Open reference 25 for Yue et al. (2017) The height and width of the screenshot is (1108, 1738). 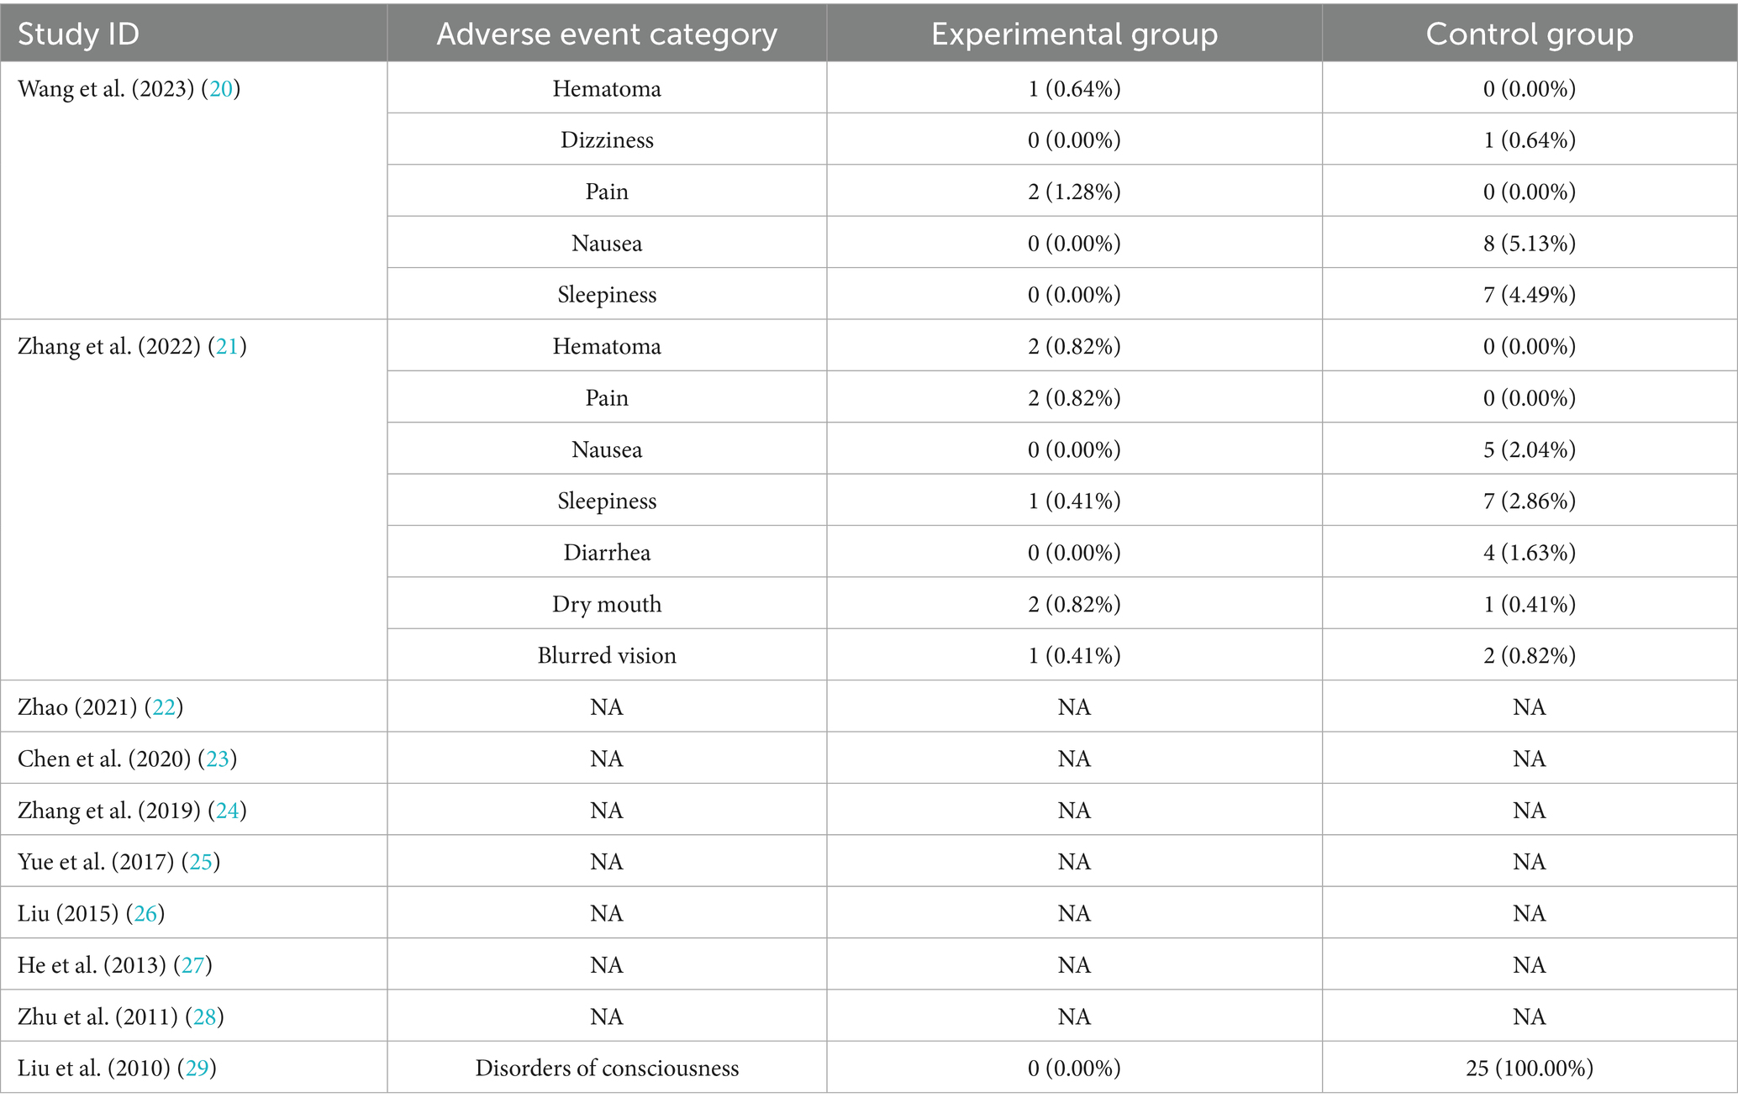(201, 862)
